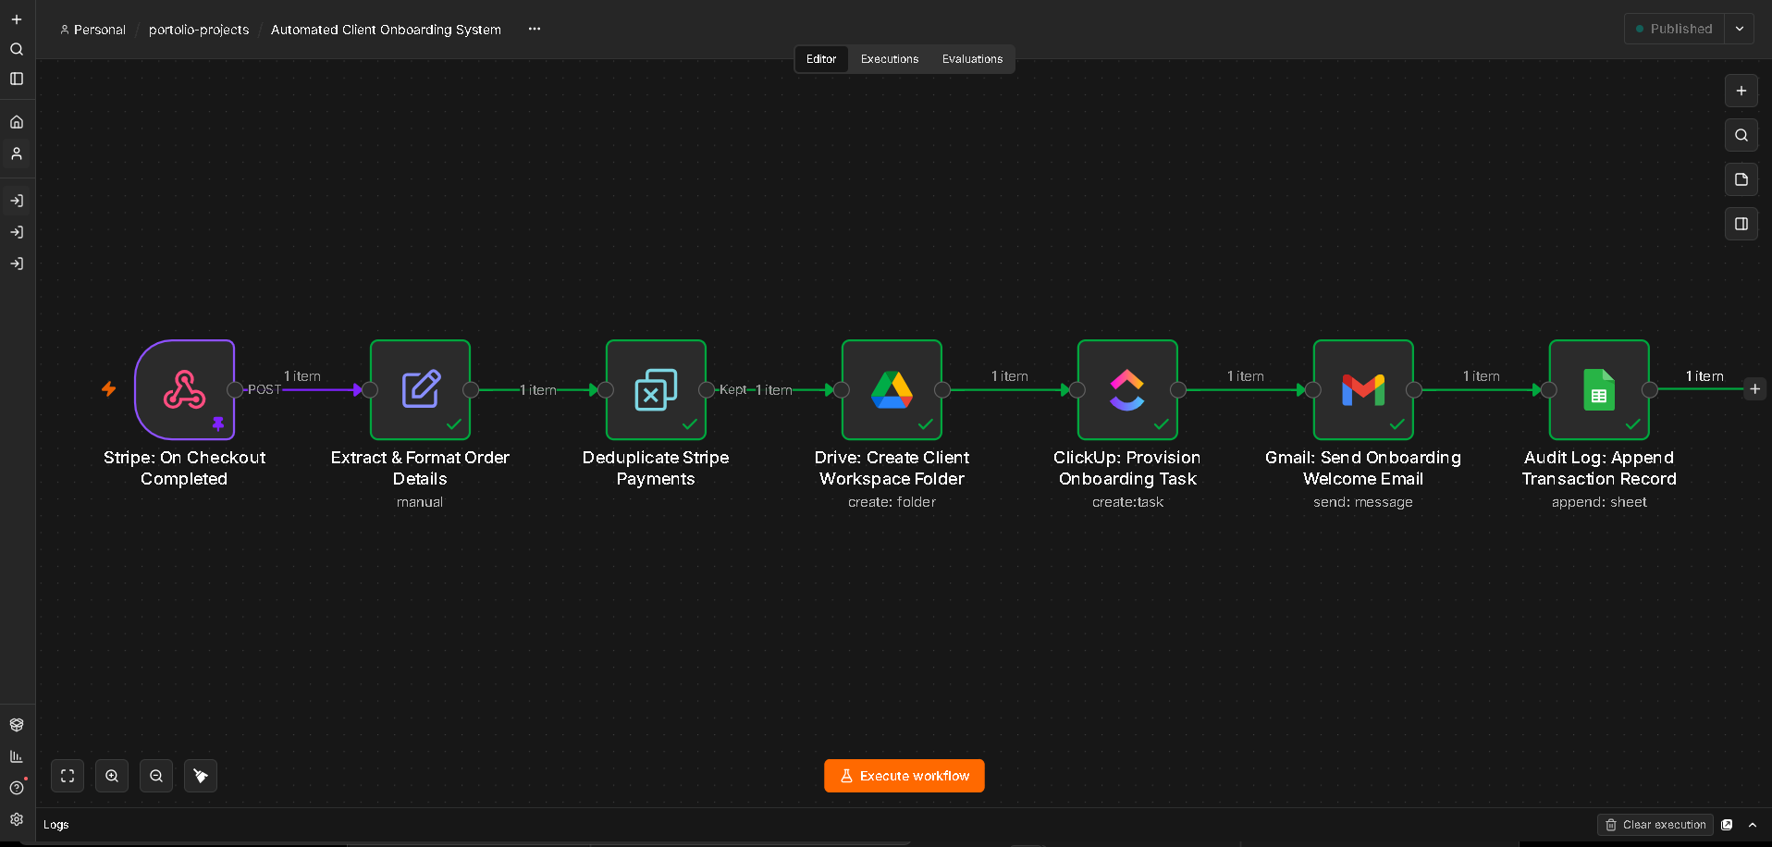The height and width of the screenshot is (847, 1772).
Task: Click the output connector of the Stripe node
Action: tap(235, 389)
